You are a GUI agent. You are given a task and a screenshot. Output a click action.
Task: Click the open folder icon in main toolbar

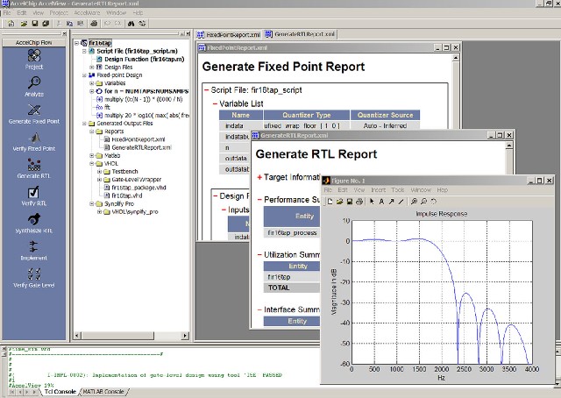pos(24,24)
